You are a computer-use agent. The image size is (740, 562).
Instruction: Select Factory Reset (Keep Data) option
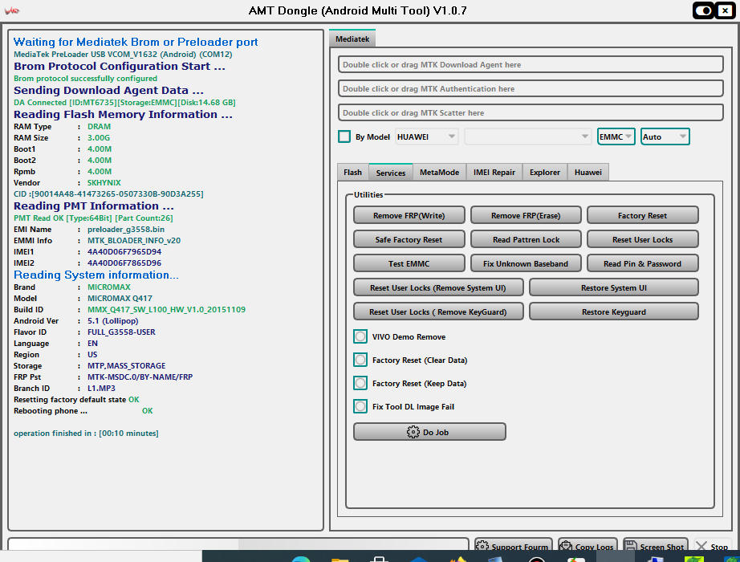point(360,384)
